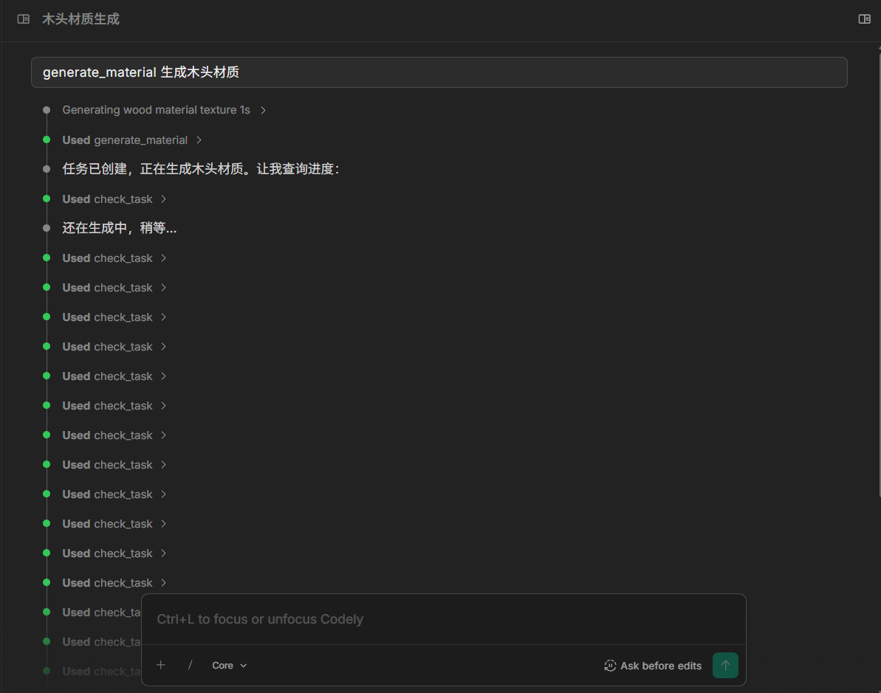Click the 任务已创建 message text
Screen dimensions: 881x693
[201, 169]
